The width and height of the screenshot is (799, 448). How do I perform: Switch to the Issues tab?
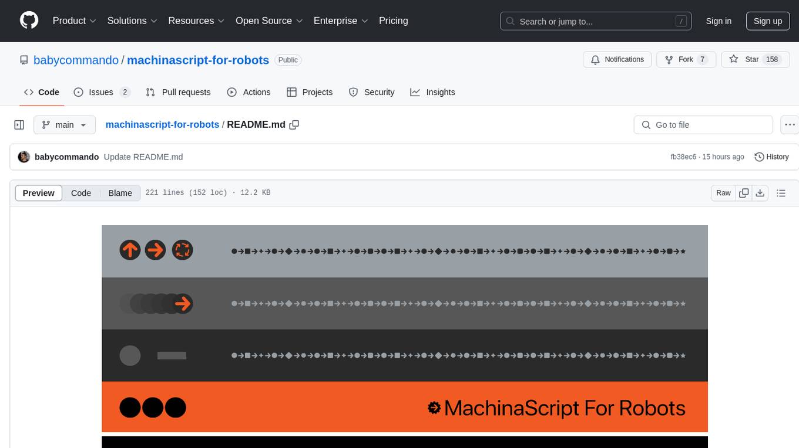102,92
